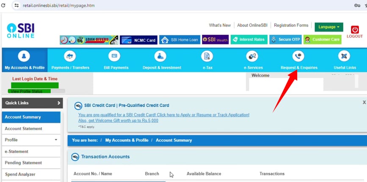The height and width of the screenshot is (182, 367).
Task: Click the Transactions column header
Action: coord(272,174)
